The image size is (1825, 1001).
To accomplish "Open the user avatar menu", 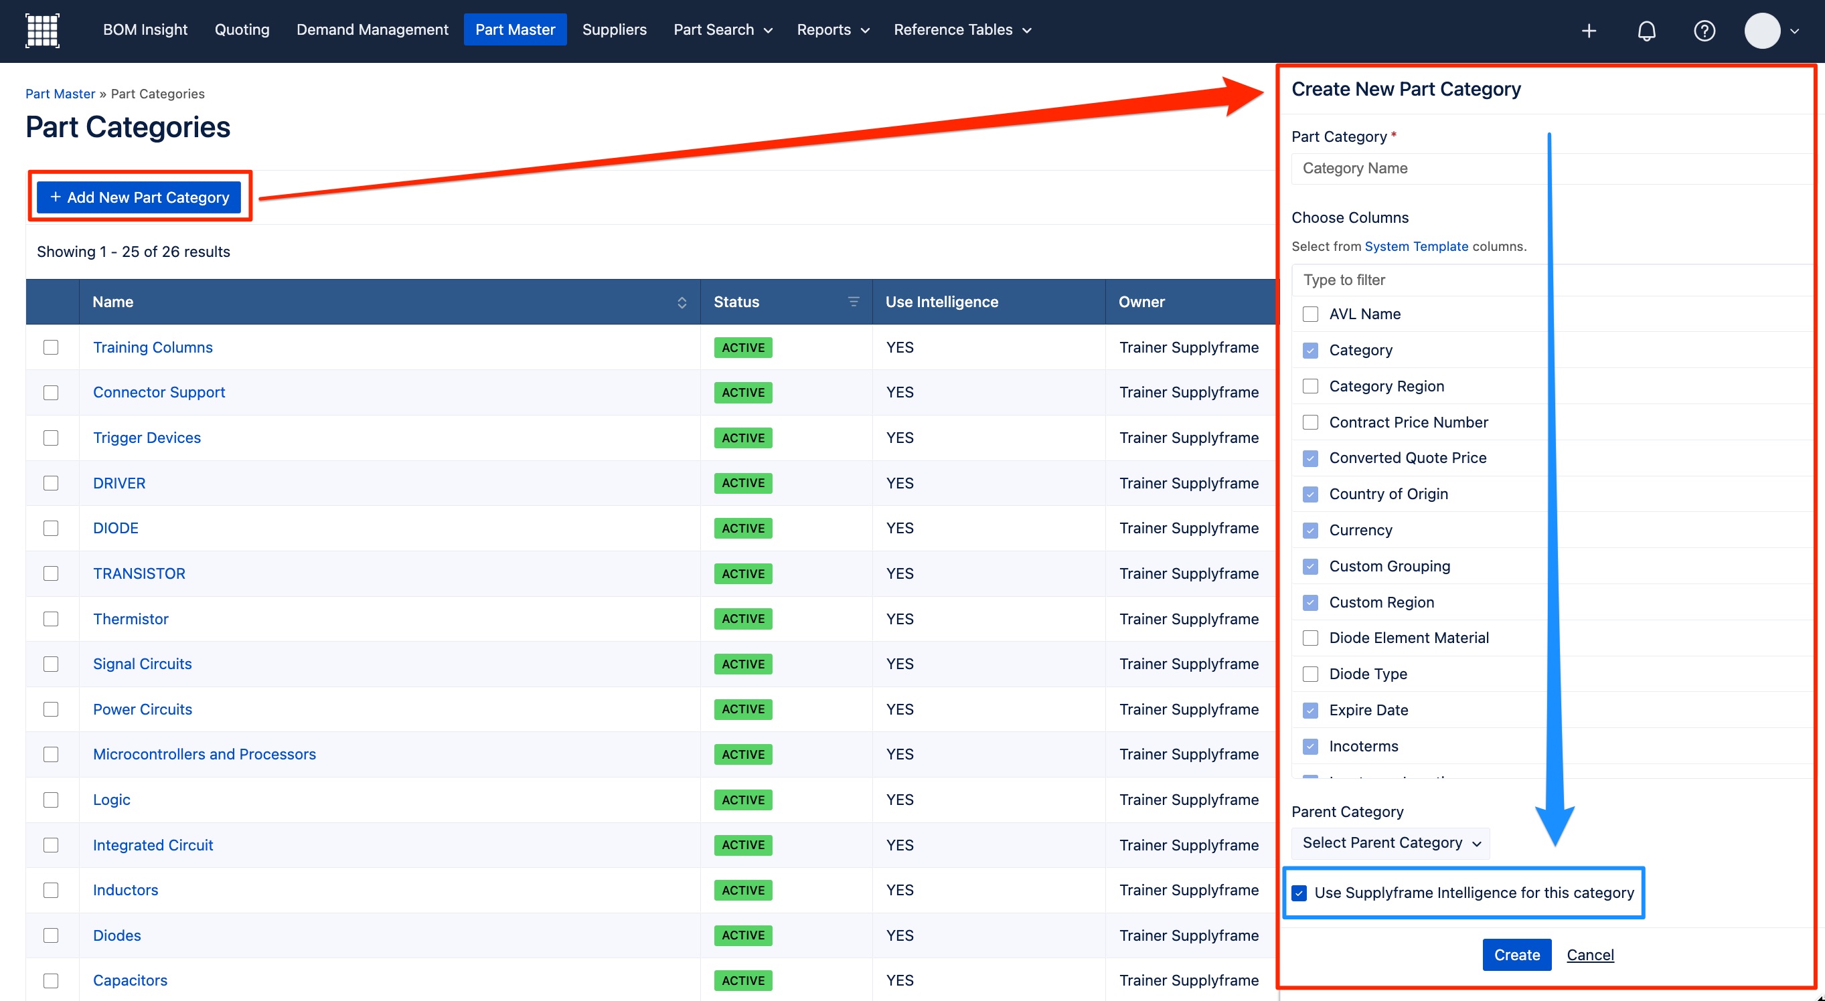I will point(1762,30).
